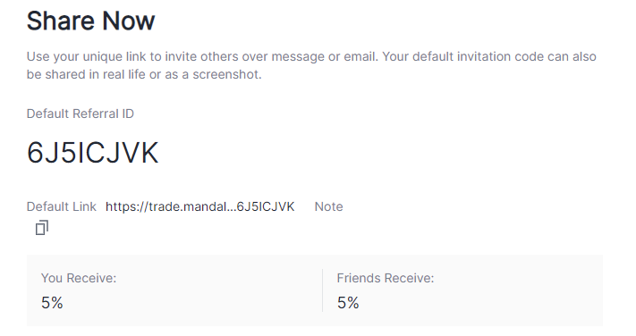Copy the default referral link
Image resolution: width=636 pixels, height=336 pixels.
tap(42, 228)
